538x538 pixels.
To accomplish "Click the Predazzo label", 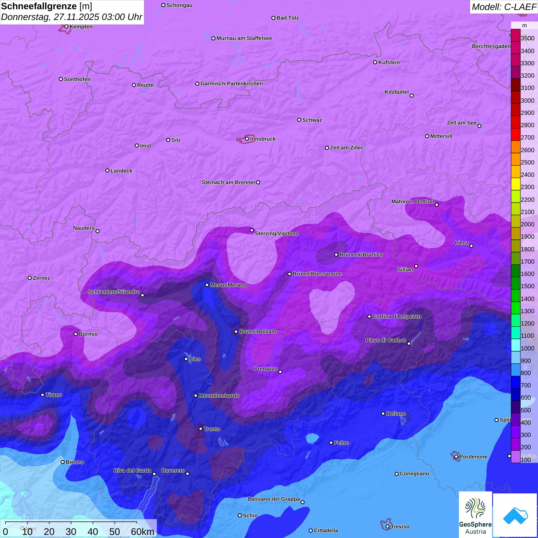I will pos(266,369).
